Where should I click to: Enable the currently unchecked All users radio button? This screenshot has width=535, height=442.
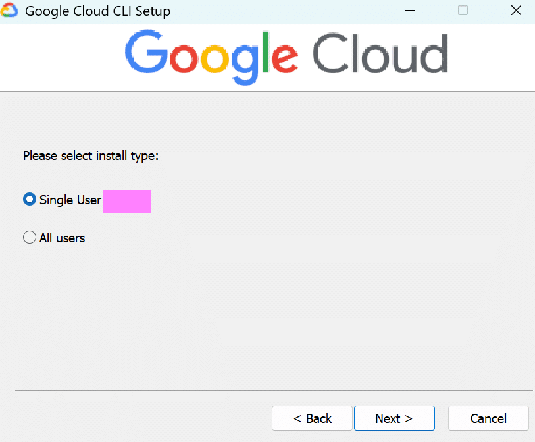coord(29,237)
